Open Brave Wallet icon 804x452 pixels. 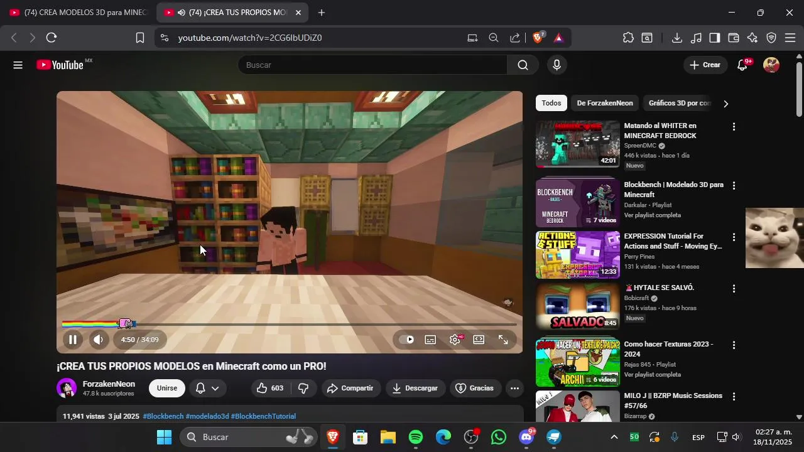tap(733, 38)
